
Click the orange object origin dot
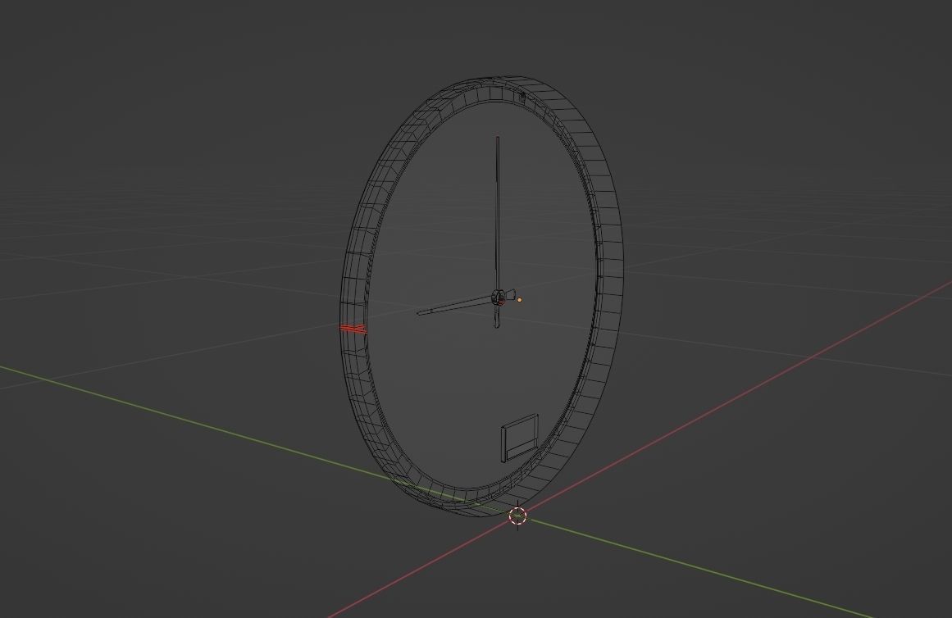point(519,300)
